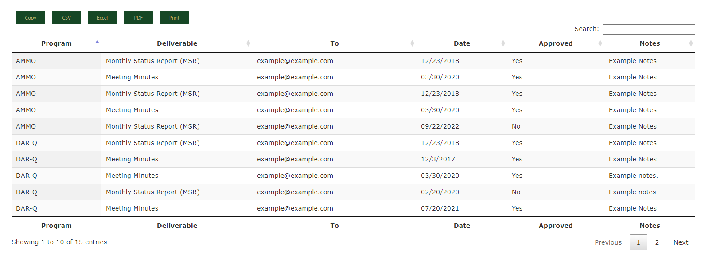Select page 1 in the pagination
701x262 pixels.
(638, 242)
